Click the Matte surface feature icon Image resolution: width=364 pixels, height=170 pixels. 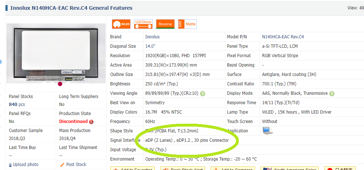pyautogui.click(x=187, y=24)
